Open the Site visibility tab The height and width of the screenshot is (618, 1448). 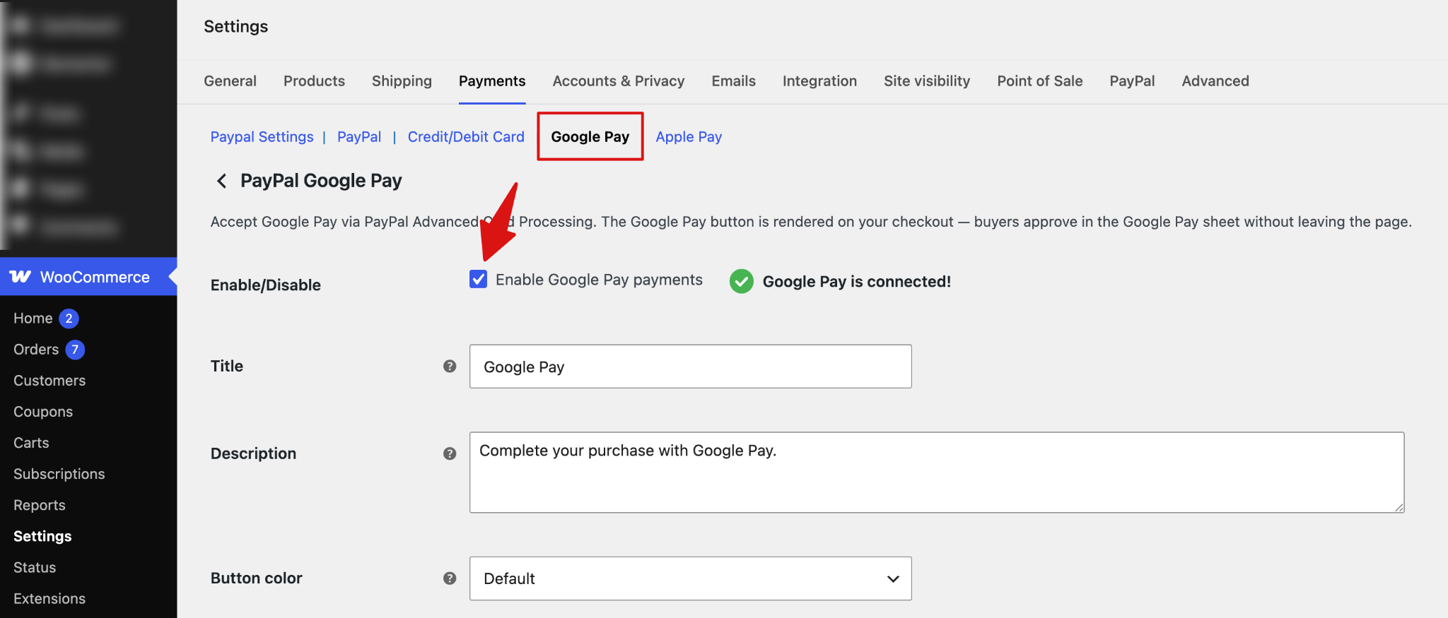coord(927,81)
